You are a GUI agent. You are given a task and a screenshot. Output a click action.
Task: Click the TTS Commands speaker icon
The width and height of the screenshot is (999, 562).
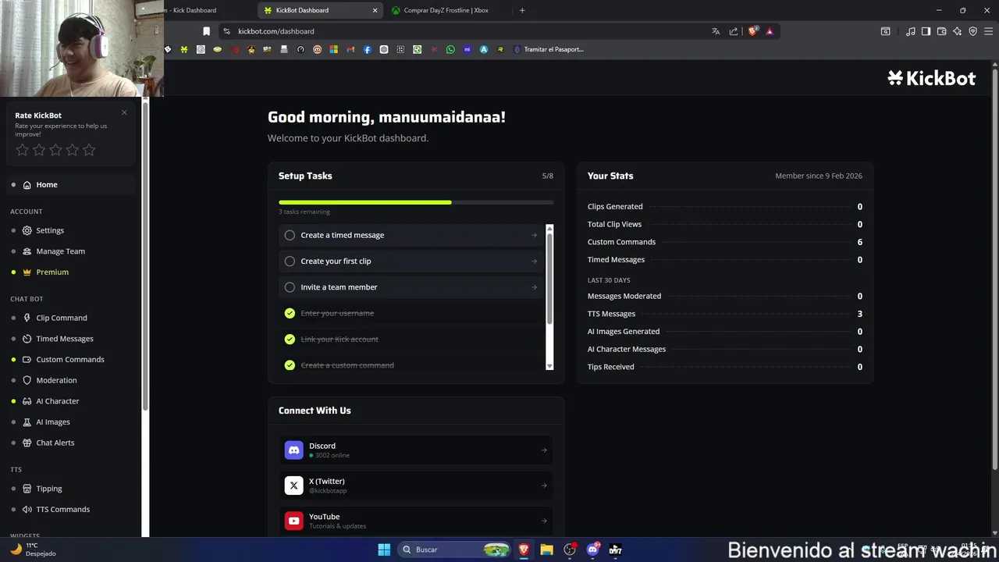pyautogui.click(x=27, y=509)
